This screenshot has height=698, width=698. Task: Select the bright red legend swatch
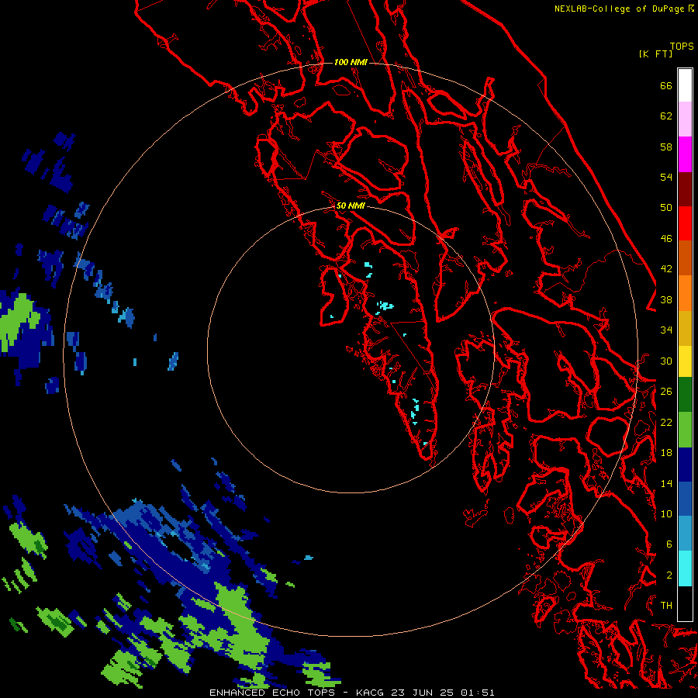click(685, 223)
